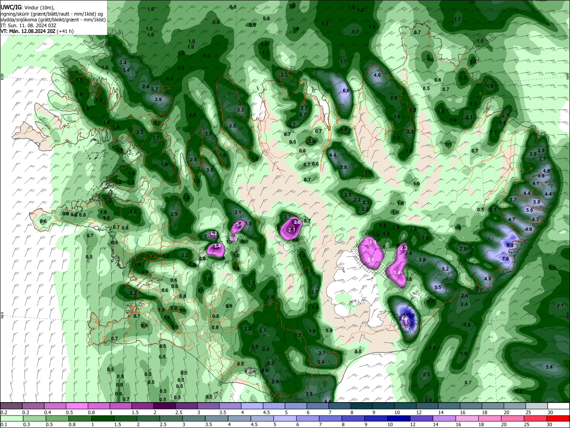570x428 pixels.
Task: Click the UWC/IG Vindur (10m) title line
Action: pyautogui.click(x=28, y=7)
